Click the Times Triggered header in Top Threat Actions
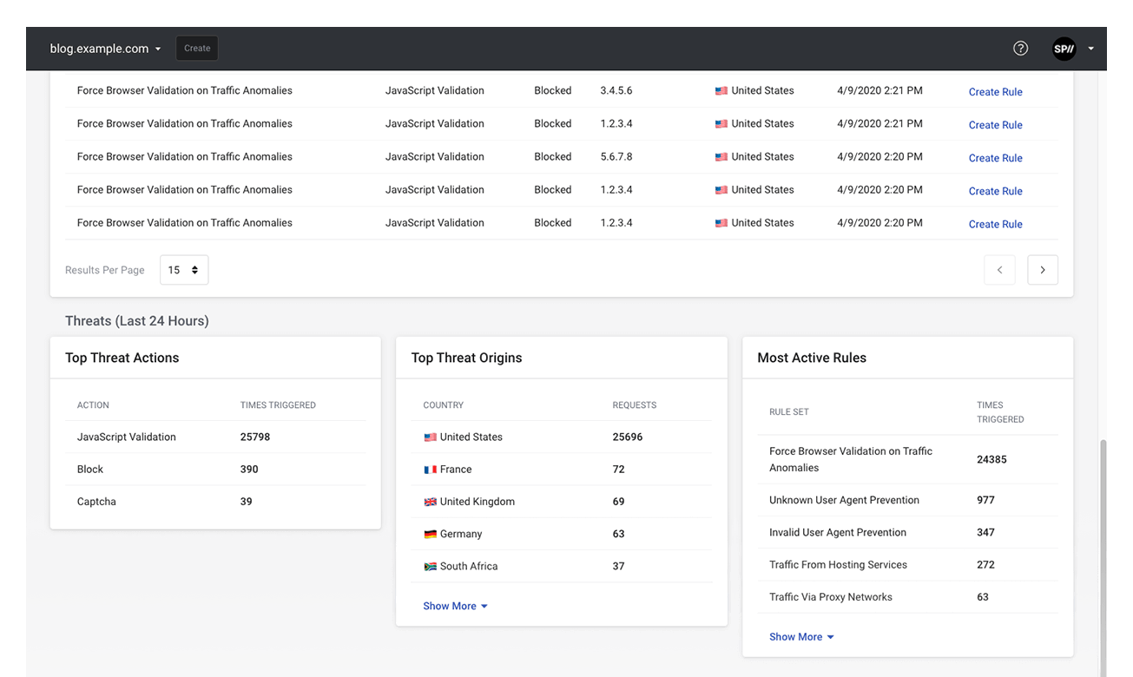The image size is (1133, 677). click(x=278, y=405)
